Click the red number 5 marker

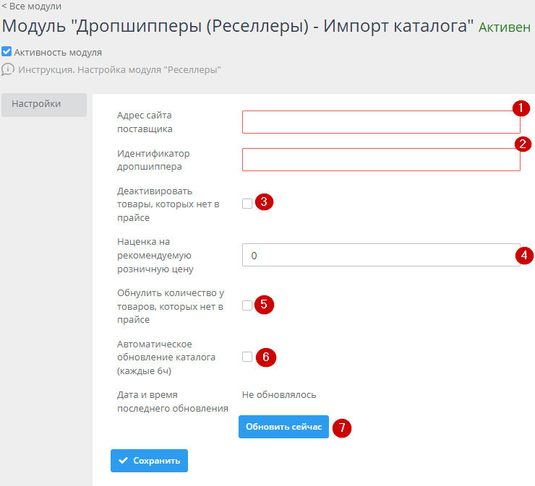(265, 305)
